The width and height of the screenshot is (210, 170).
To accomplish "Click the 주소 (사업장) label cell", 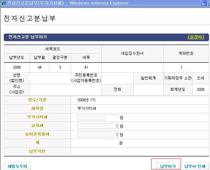I will click(x=17, y=89).
